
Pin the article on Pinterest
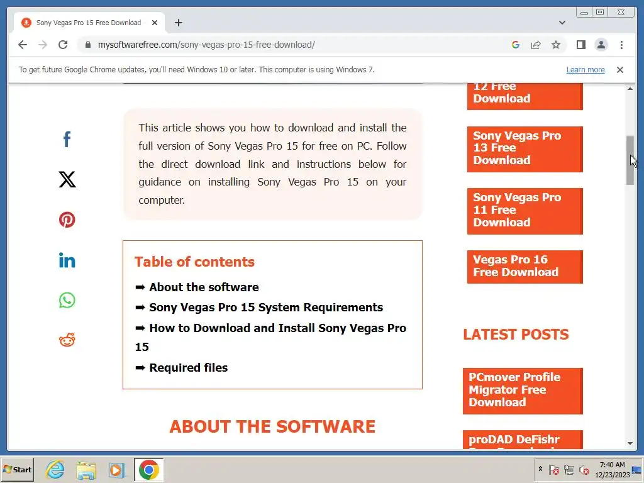(67, 219)
